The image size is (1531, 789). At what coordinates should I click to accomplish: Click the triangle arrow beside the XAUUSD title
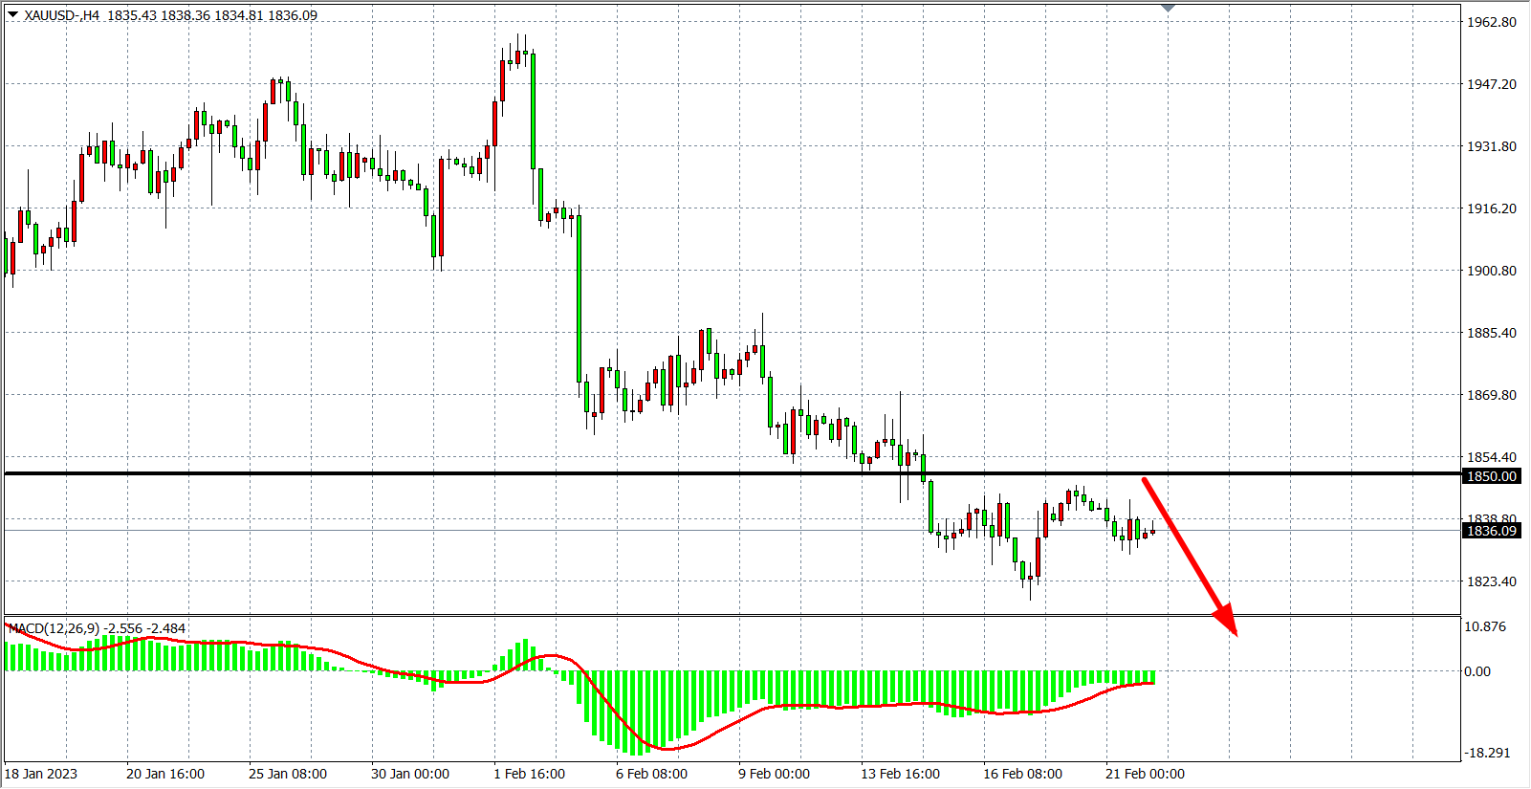click(12, 14)
